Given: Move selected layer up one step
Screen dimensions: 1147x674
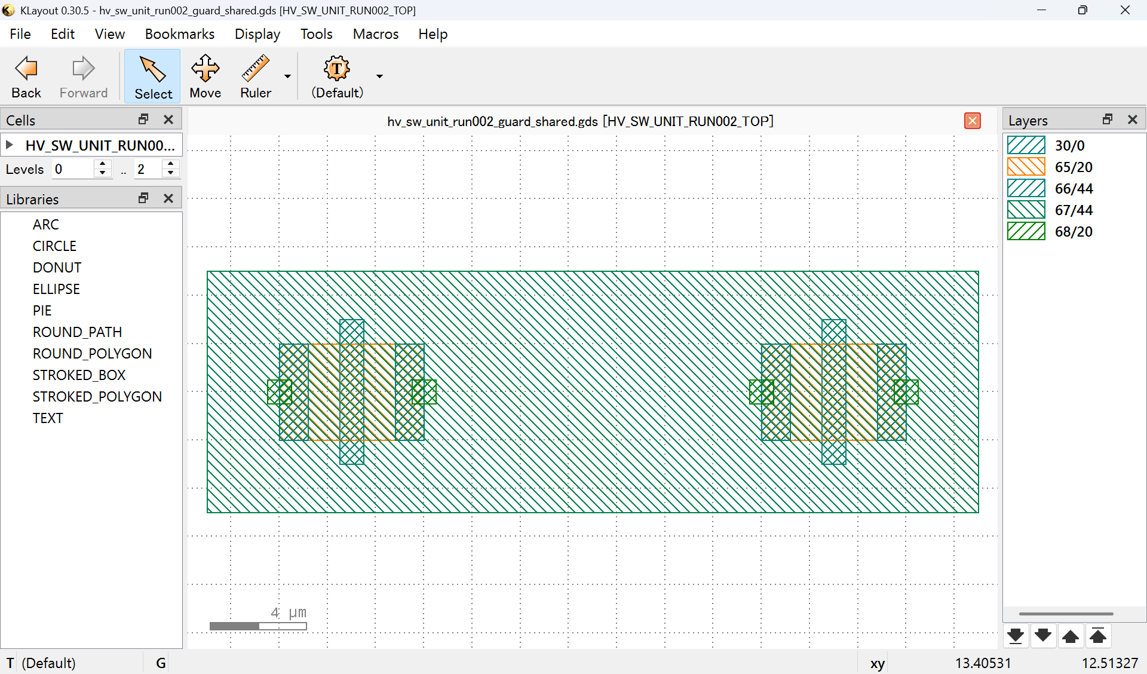Looking at the screenshot, I should (x=1071, y=636).
